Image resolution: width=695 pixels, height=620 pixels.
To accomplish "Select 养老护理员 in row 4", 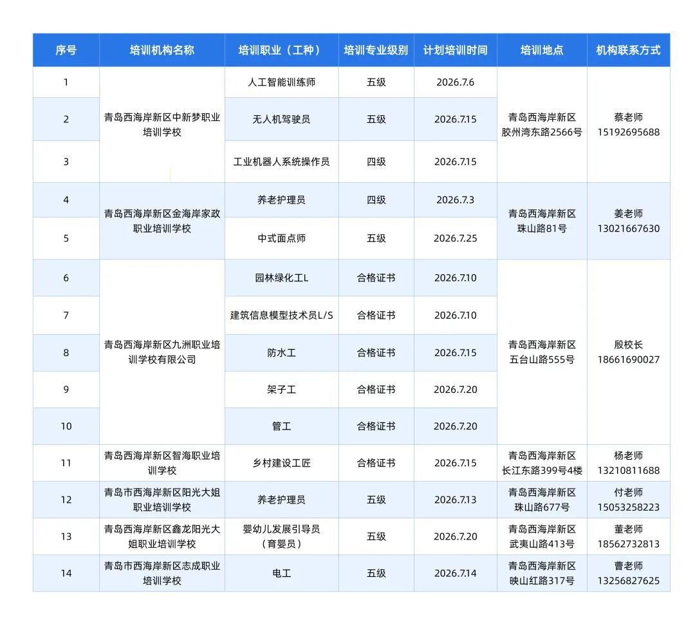I will pos(281,200).
